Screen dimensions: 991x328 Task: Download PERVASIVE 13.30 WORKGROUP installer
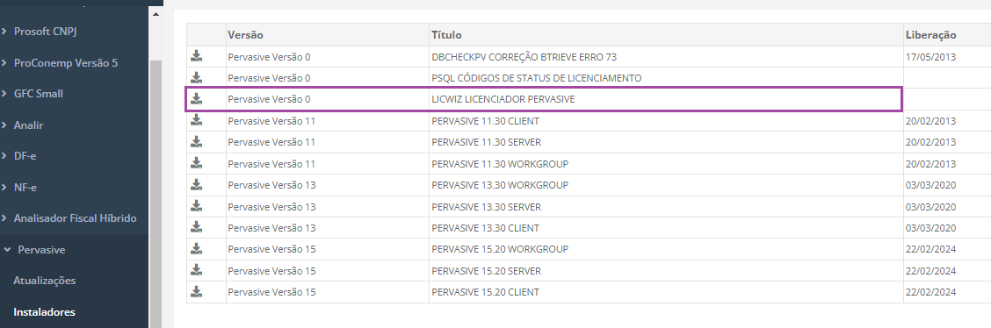pyautogui.click(x=197, y=185)
